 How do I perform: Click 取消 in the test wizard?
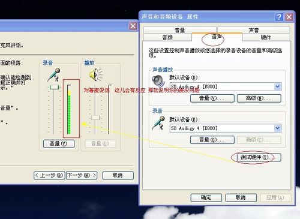coord(118,175)
